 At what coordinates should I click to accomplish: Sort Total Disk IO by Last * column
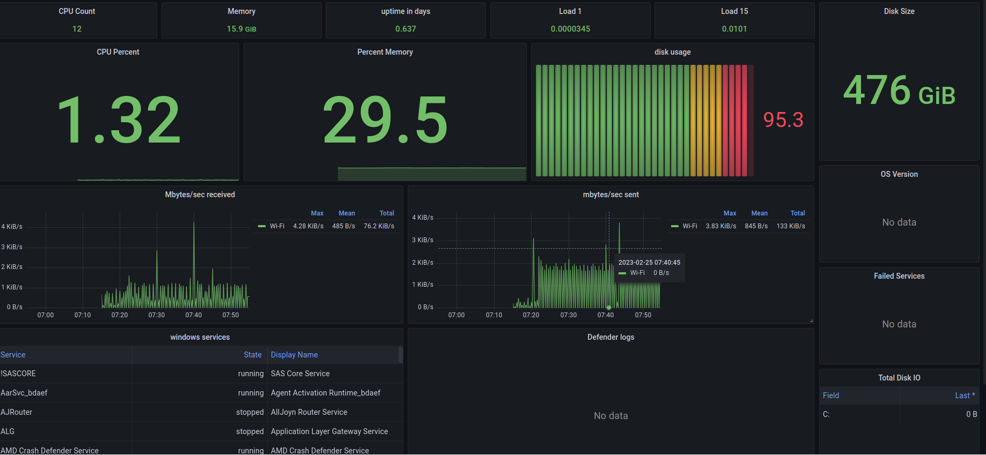click(965, 396)
